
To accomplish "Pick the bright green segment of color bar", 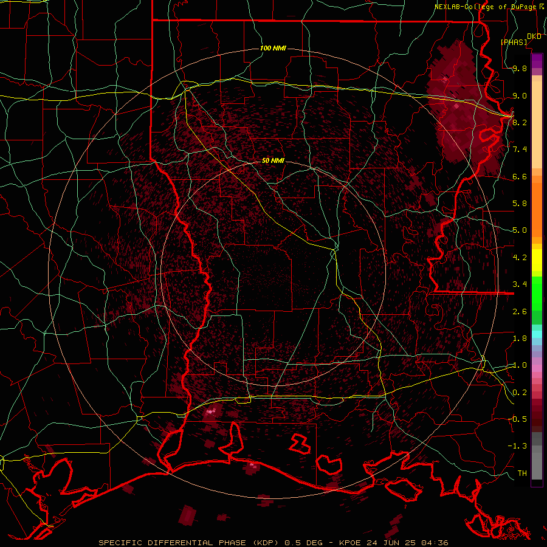I will click(x=537, y=292).
